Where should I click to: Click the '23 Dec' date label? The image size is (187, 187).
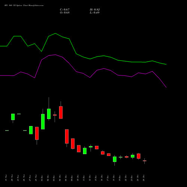pyautogui.click(x=132, y=178)
